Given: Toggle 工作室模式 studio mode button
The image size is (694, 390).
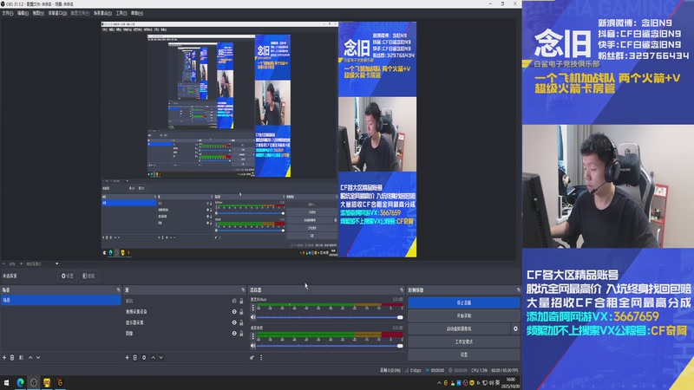Looking at the screenshot, I should click(x=463, y=341).
